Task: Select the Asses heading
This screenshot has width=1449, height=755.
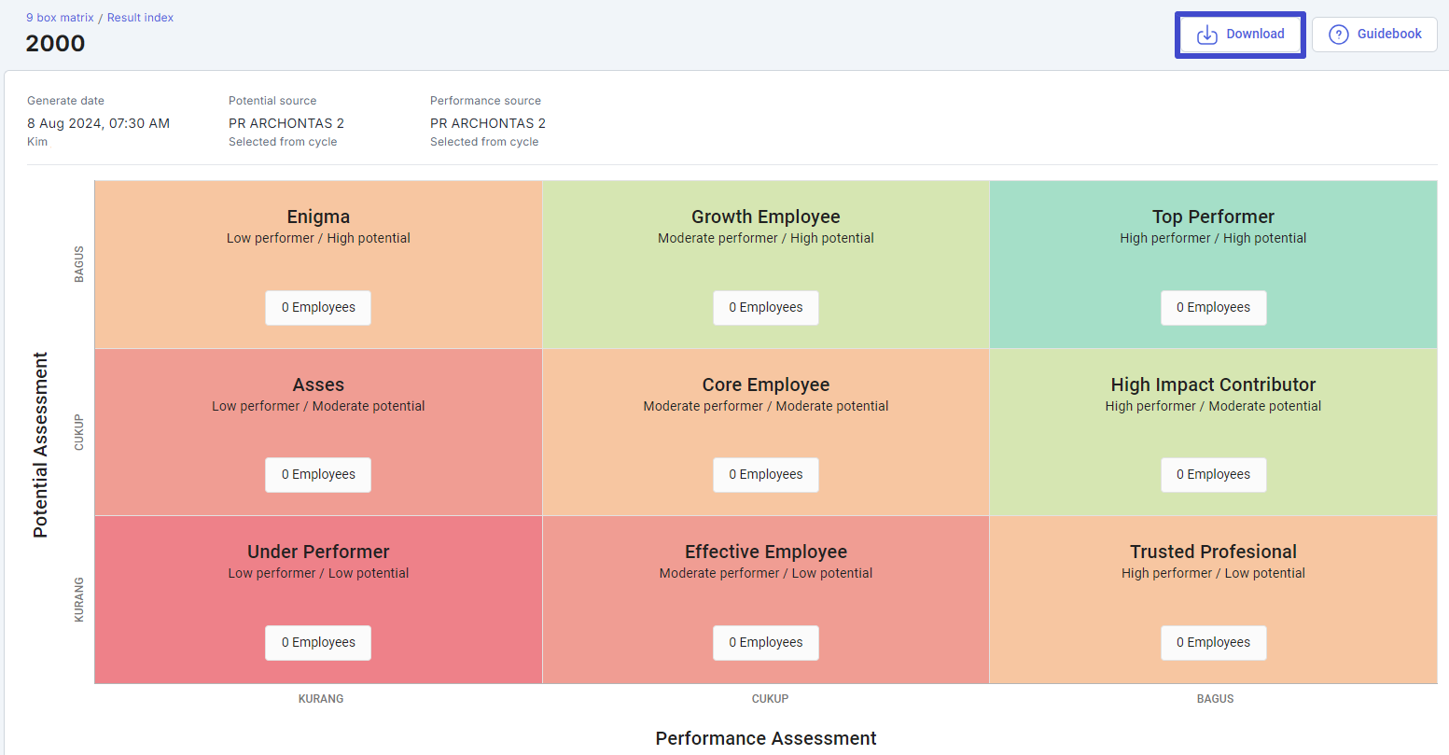Action: click(318, 384)
